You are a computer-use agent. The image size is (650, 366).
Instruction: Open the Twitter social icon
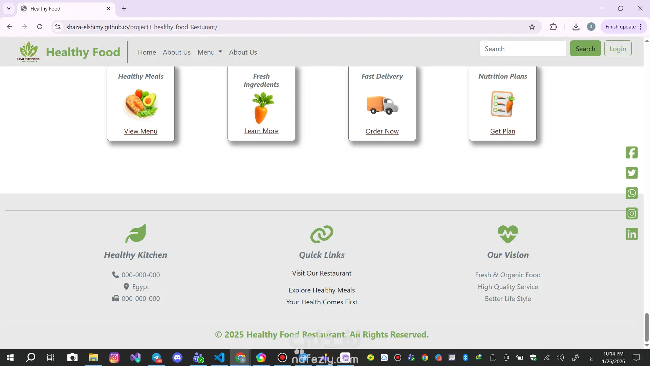[631, 173]
